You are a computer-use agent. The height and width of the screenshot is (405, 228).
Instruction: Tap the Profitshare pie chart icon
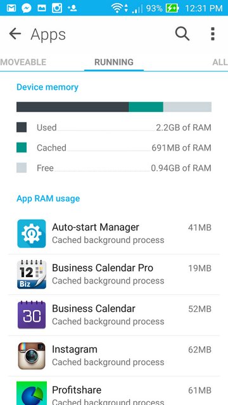(x=32, y=393)
